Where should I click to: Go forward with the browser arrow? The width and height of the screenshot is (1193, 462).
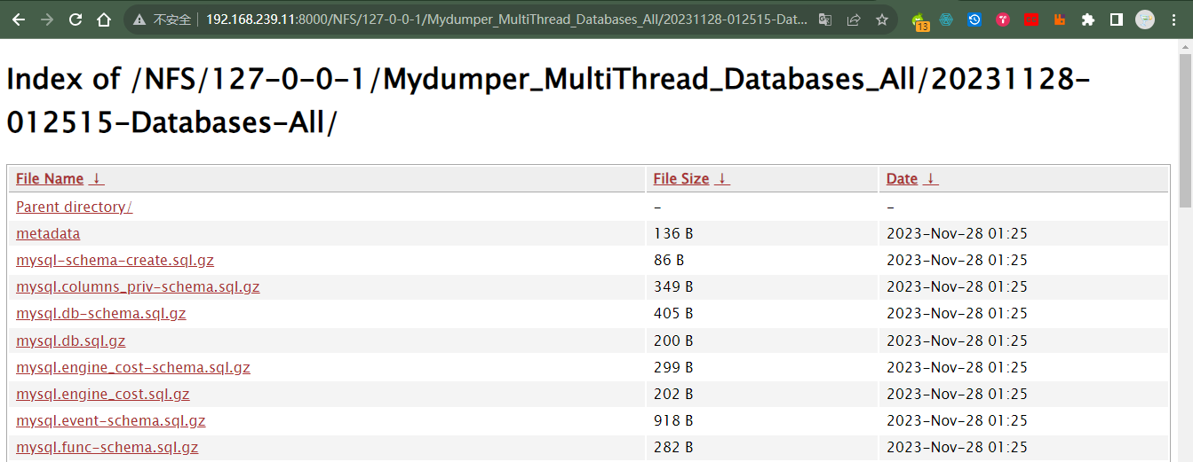(47, 20)
